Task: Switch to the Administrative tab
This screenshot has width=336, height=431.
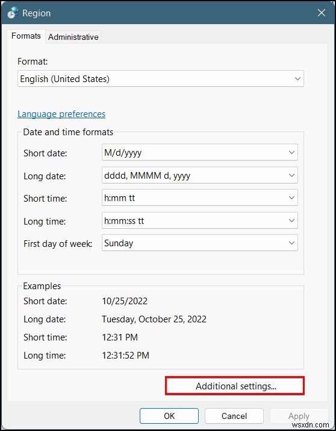Action: tap(73, 37)
